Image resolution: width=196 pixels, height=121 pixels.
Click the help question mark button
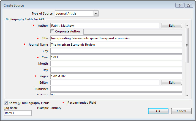[x=180, y=5]
